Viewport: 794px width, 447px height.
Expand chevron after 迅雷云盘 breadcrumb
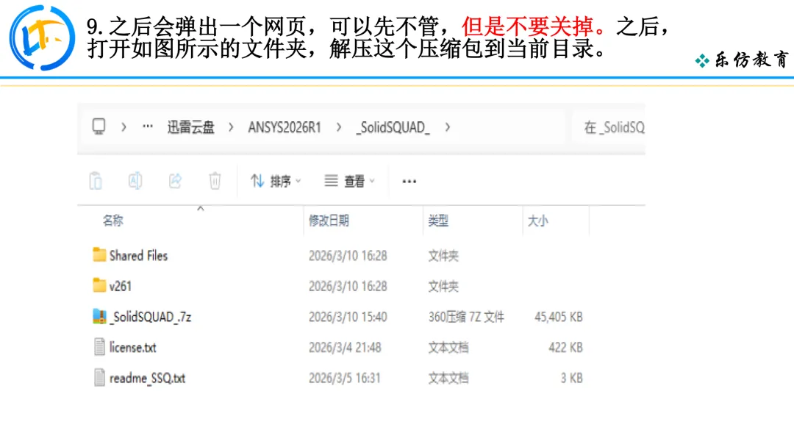(231, 127)
